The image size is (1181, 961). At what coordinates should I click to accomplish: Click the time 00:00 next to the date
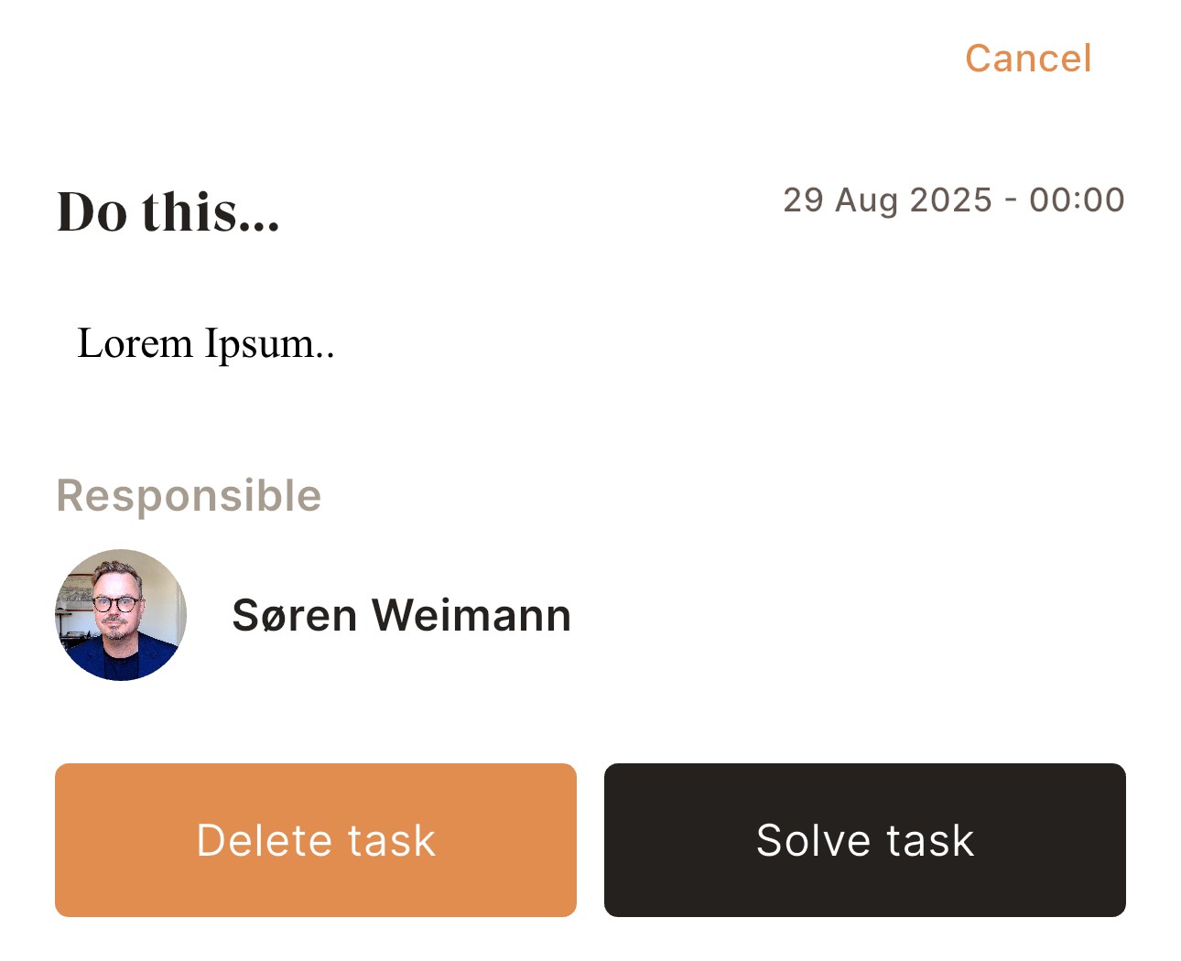pyautogui.click(x=1080, y=200)
